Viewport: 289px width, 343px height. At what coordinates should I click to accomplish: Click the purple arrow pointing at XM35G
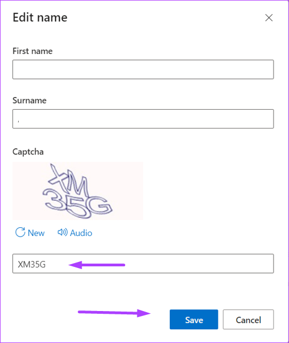point(97,265)
